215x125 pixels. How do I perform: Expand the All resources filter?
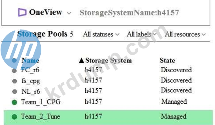[185, 34]
